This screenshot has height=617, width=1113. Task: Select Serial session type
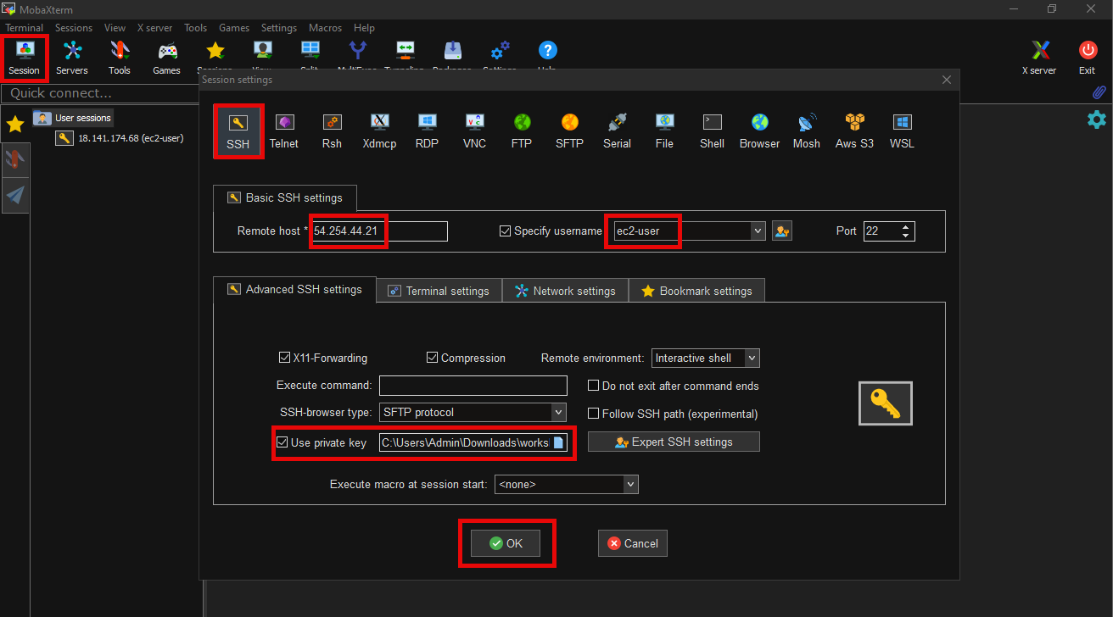point(617,131)
